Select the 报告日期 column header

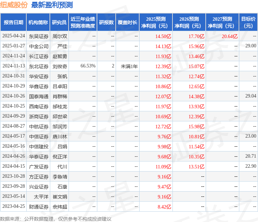(x=13, y=22)
